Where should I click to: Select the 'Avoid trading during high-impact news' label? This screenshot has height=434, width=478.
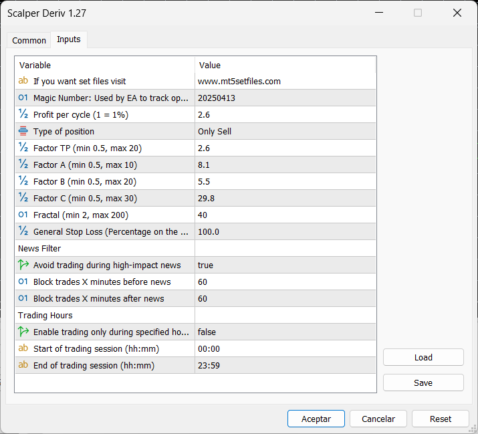[107, 265]
